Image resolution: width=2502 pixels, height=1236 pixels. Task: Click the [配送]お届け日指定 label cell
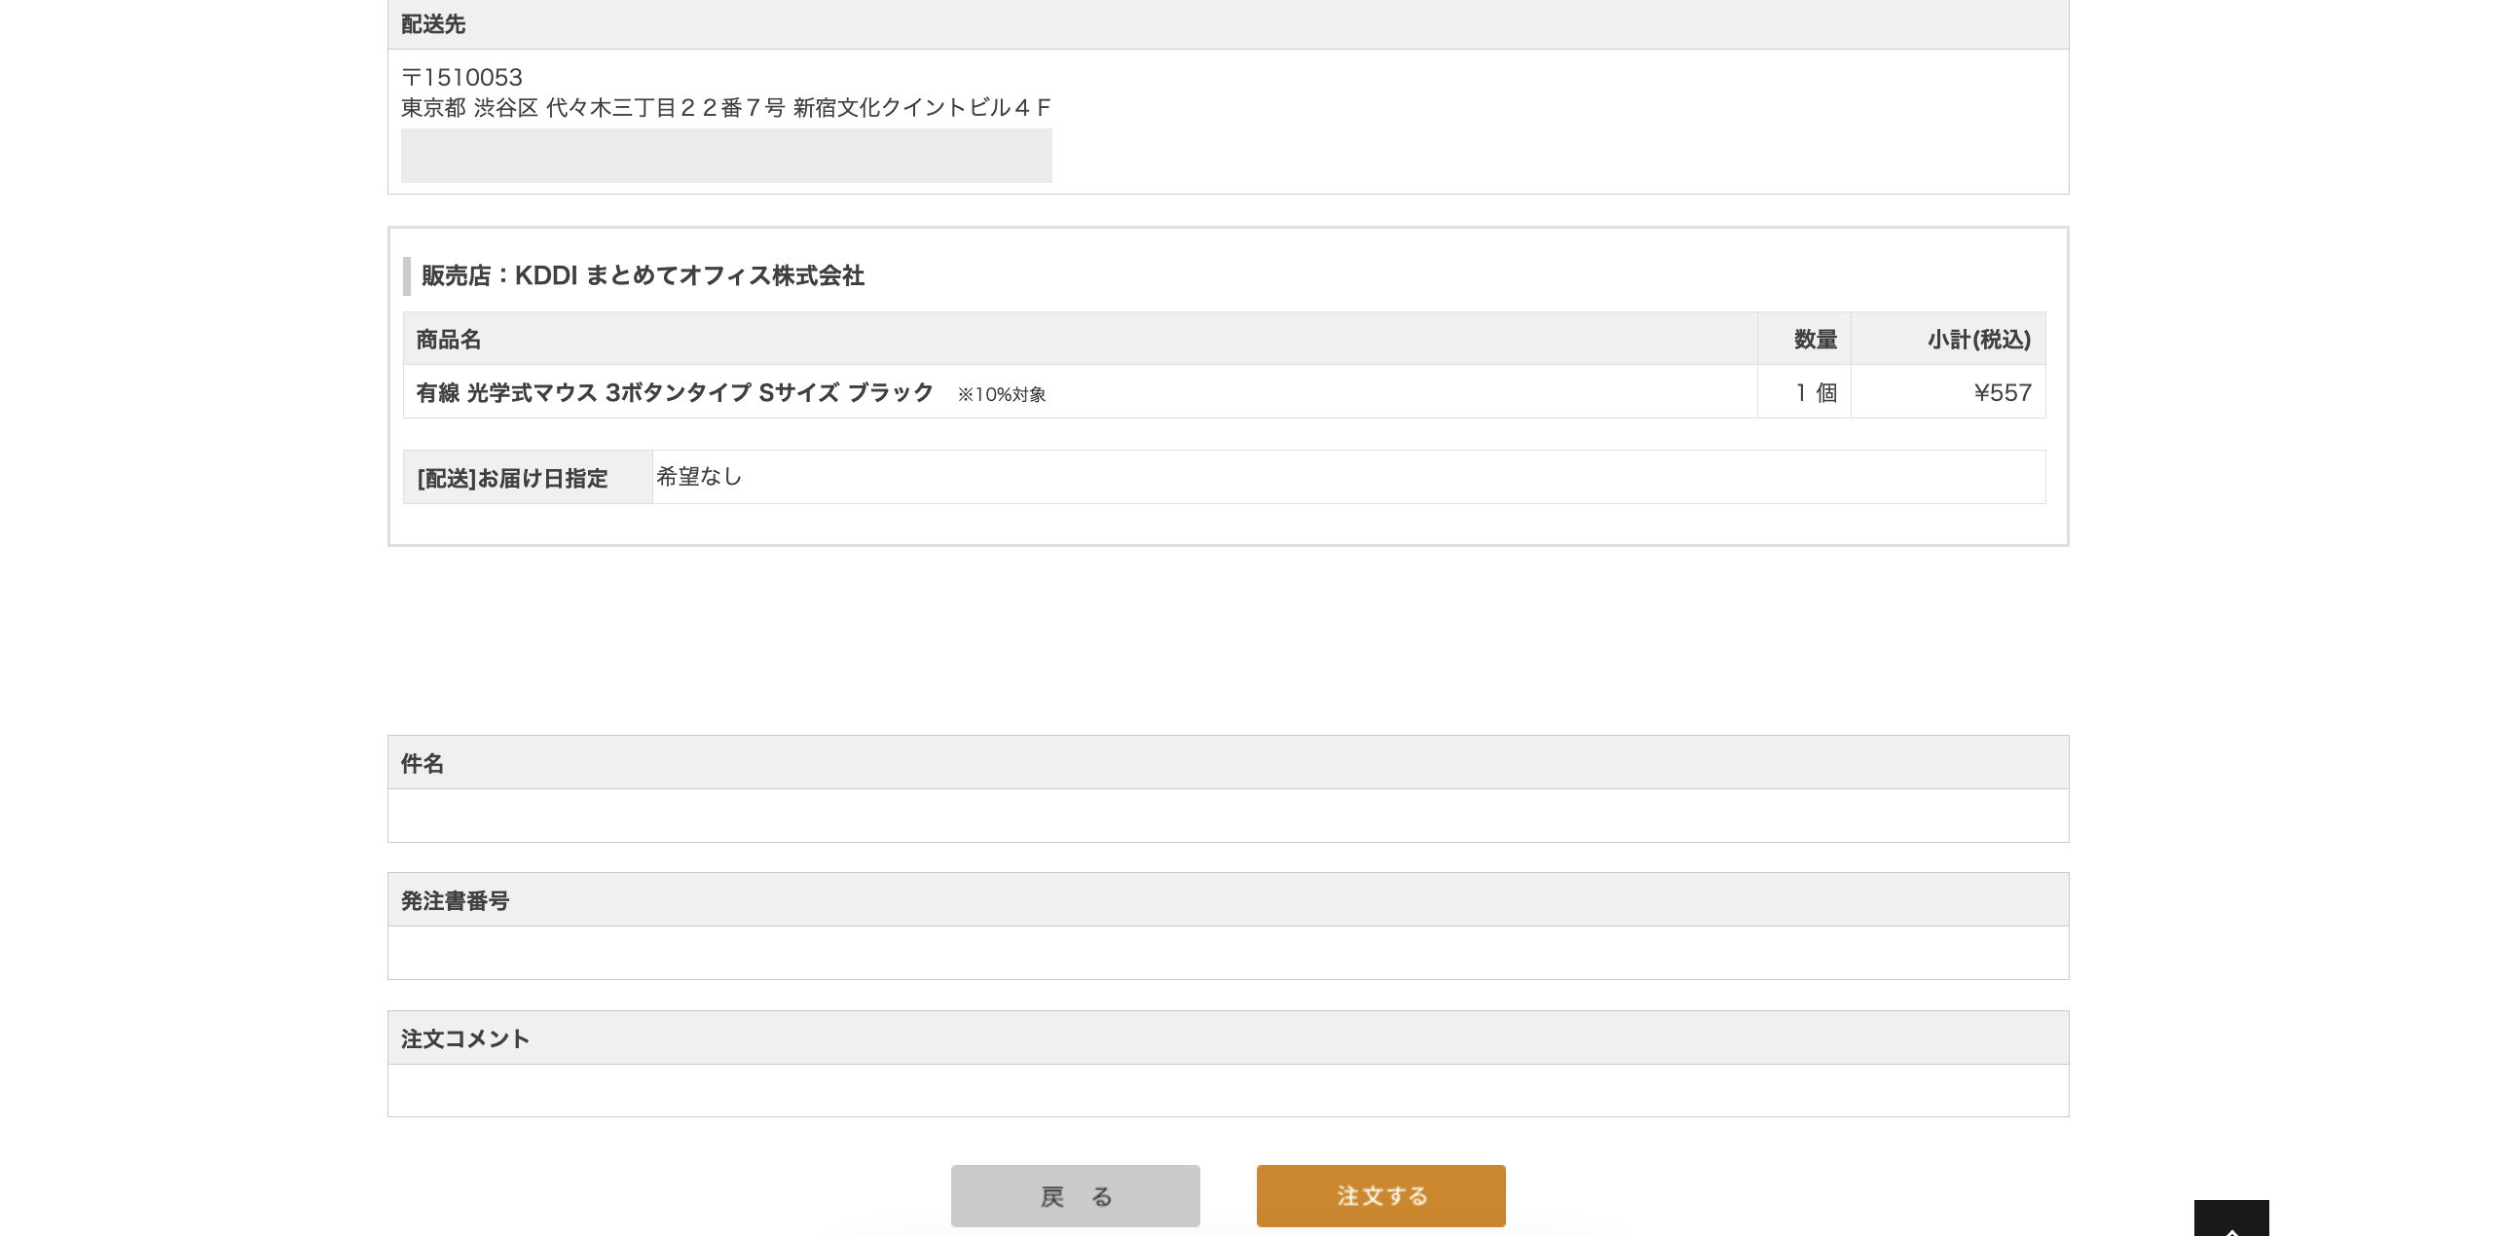tap(511, 478)
